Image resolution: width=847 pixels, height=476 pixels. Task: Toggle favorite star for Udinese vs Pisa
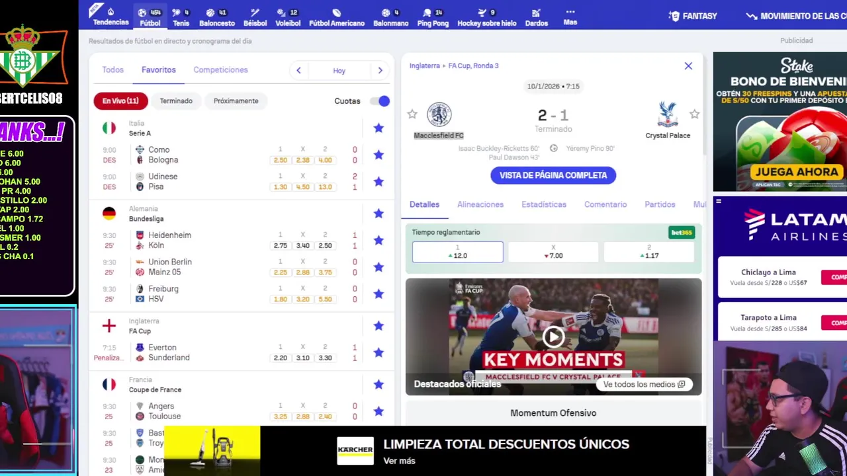coord(379,181)
